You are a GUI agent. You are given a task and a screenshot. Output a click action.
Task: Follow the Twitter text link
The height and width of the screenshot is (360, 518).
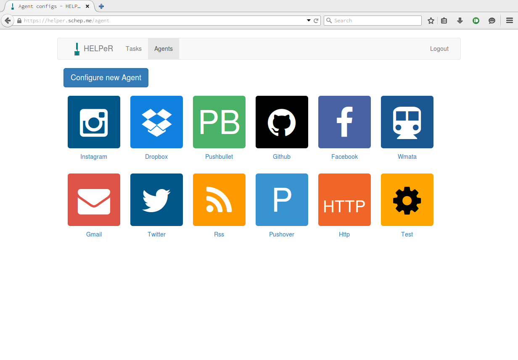pyautogui.click(x=156, y=234)
